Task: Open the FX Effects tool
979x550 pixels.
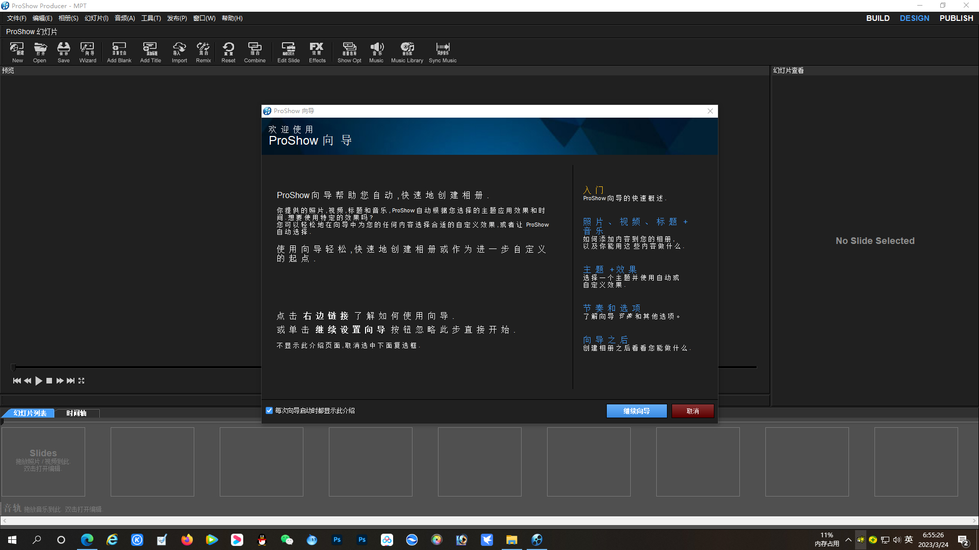Action: pyautogui.click(x=317, y=52)
